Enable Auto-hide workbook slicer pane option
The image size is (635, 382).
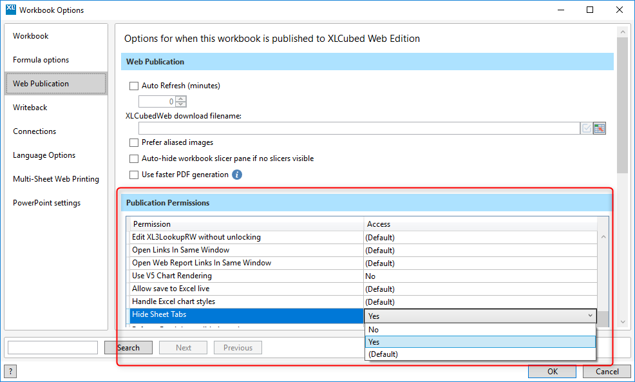pos(134,158)
